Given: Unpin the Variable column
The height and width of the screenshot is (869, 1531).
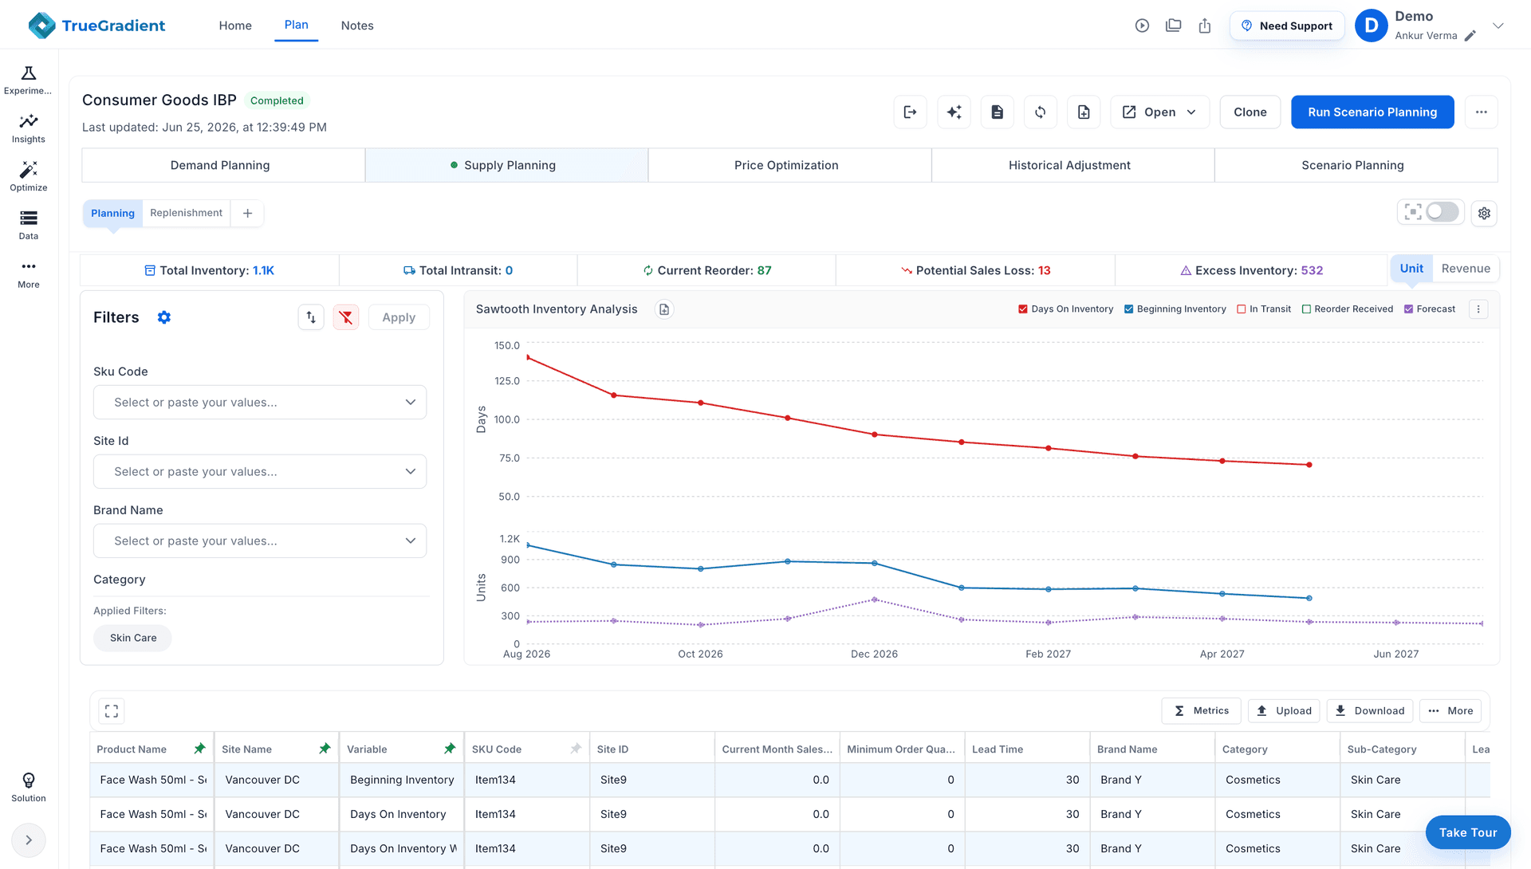Looking at the screenshot, I should [450, 749].
